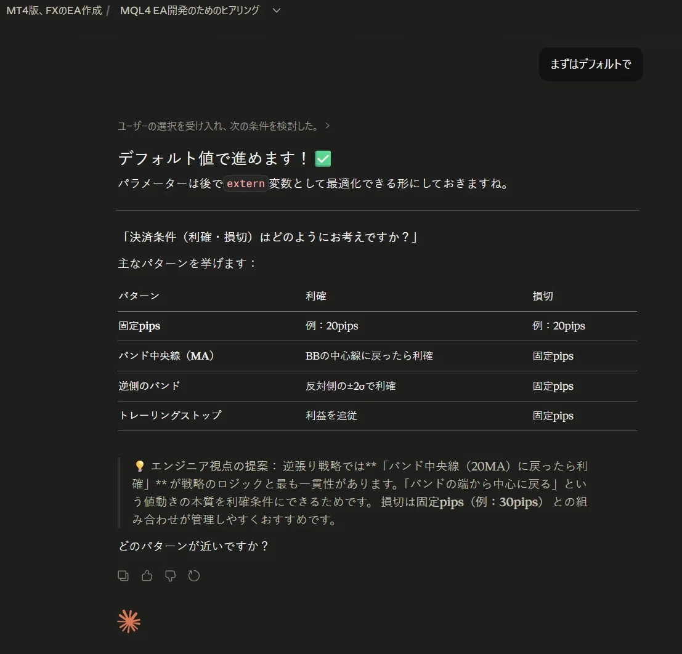This screenshot has width=682, height=654.
Task: Click the extern inline code label
Action: [245, 184]
